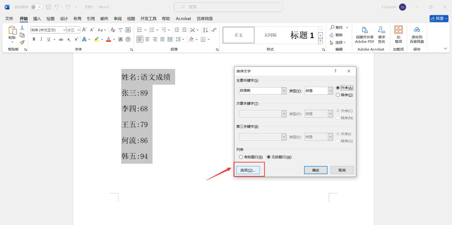Screen dimensions: 452x225
Task: Apply red font color
Action: coord(108,39)
